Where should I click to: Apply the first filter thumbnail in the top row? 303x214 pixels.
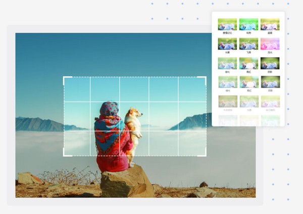227,24
